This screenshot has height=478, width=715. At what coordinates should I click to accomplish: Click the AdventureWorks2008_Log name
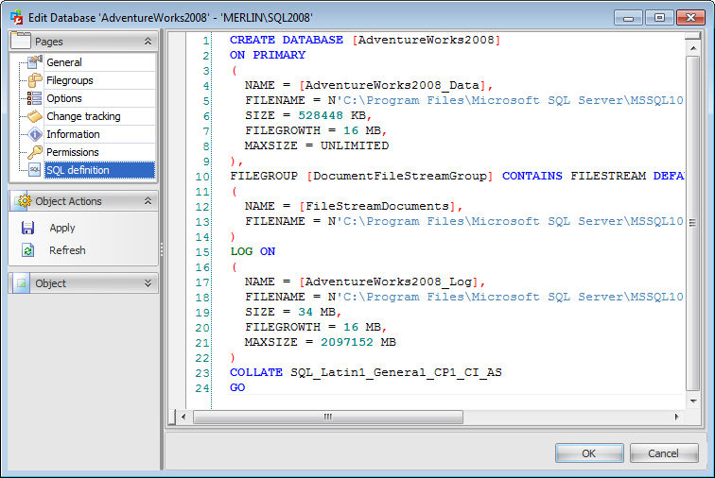pyautogui.click(x=389, y=282)
